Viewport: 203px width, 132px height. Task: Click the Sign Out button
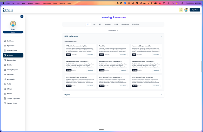195,10
